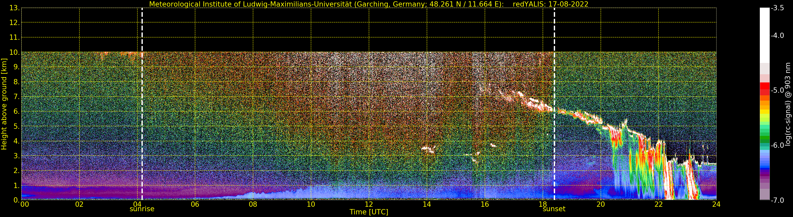Click the time axis tick label '14'

[427, 204]
